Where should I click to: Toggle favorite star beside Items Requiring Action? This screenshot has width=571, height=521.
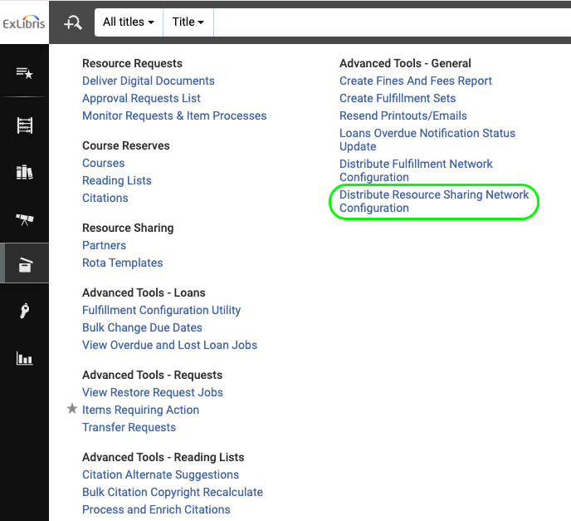pos(71,409)
